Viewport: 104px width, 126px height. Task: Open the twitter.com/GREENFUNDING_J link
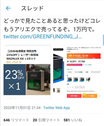coord(42,36)
